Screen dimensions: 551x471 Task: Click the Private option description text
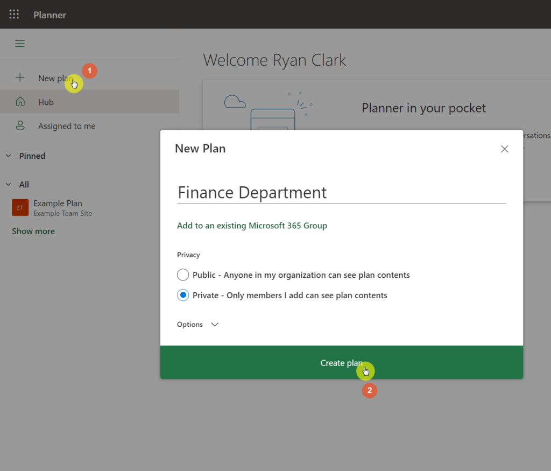(x=290, y=296)
